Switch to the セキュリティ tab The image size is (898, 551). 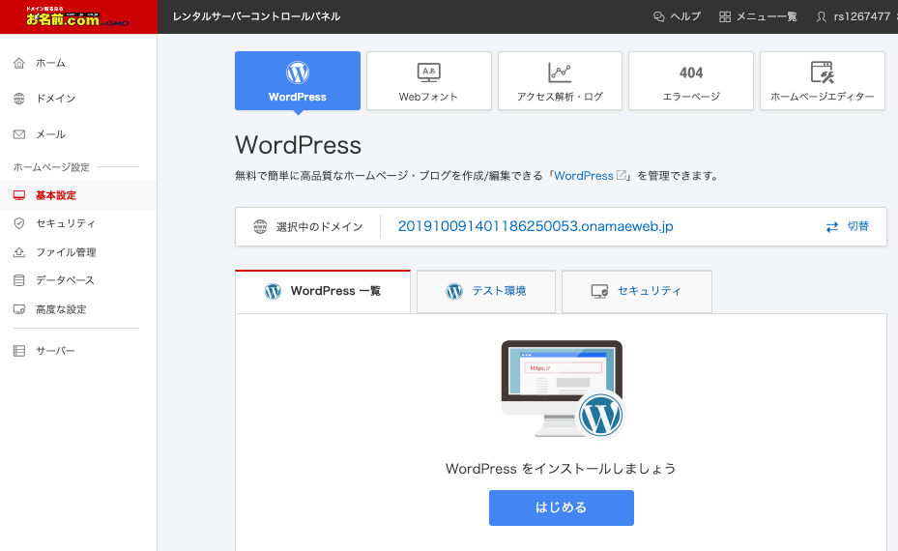point(637,291)
